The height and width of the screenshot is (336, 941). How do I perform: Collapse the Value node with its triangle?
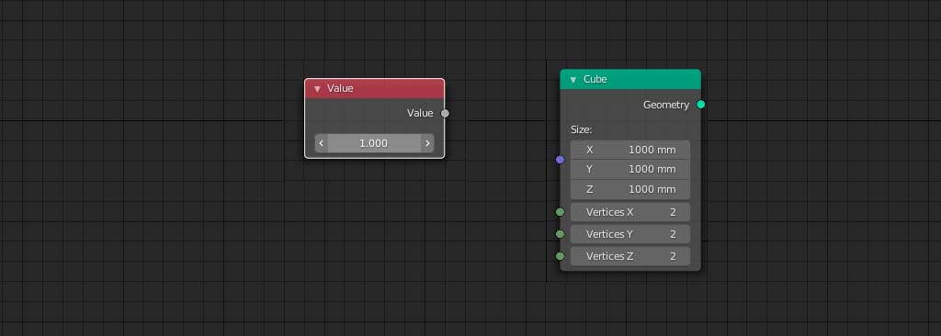[317, 89]
